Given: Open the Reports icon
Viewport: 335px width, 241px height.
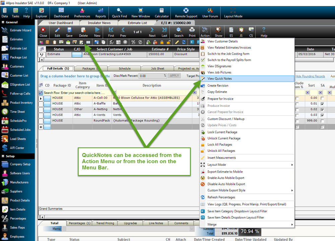Looking at the screenshot, I should coord(100,13).
